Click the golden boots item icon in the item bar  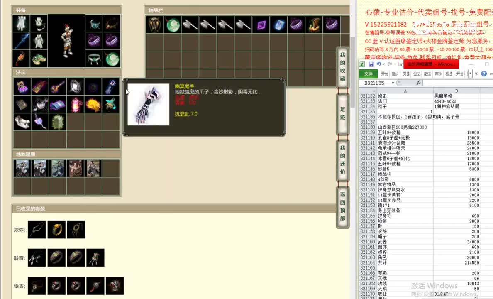[315, 25]
